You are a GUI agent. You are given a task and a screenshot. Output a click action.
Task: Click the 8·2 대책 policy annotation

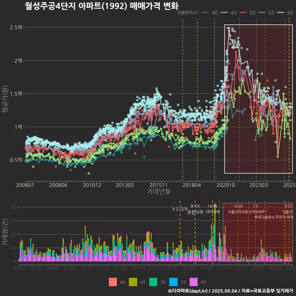180,209
